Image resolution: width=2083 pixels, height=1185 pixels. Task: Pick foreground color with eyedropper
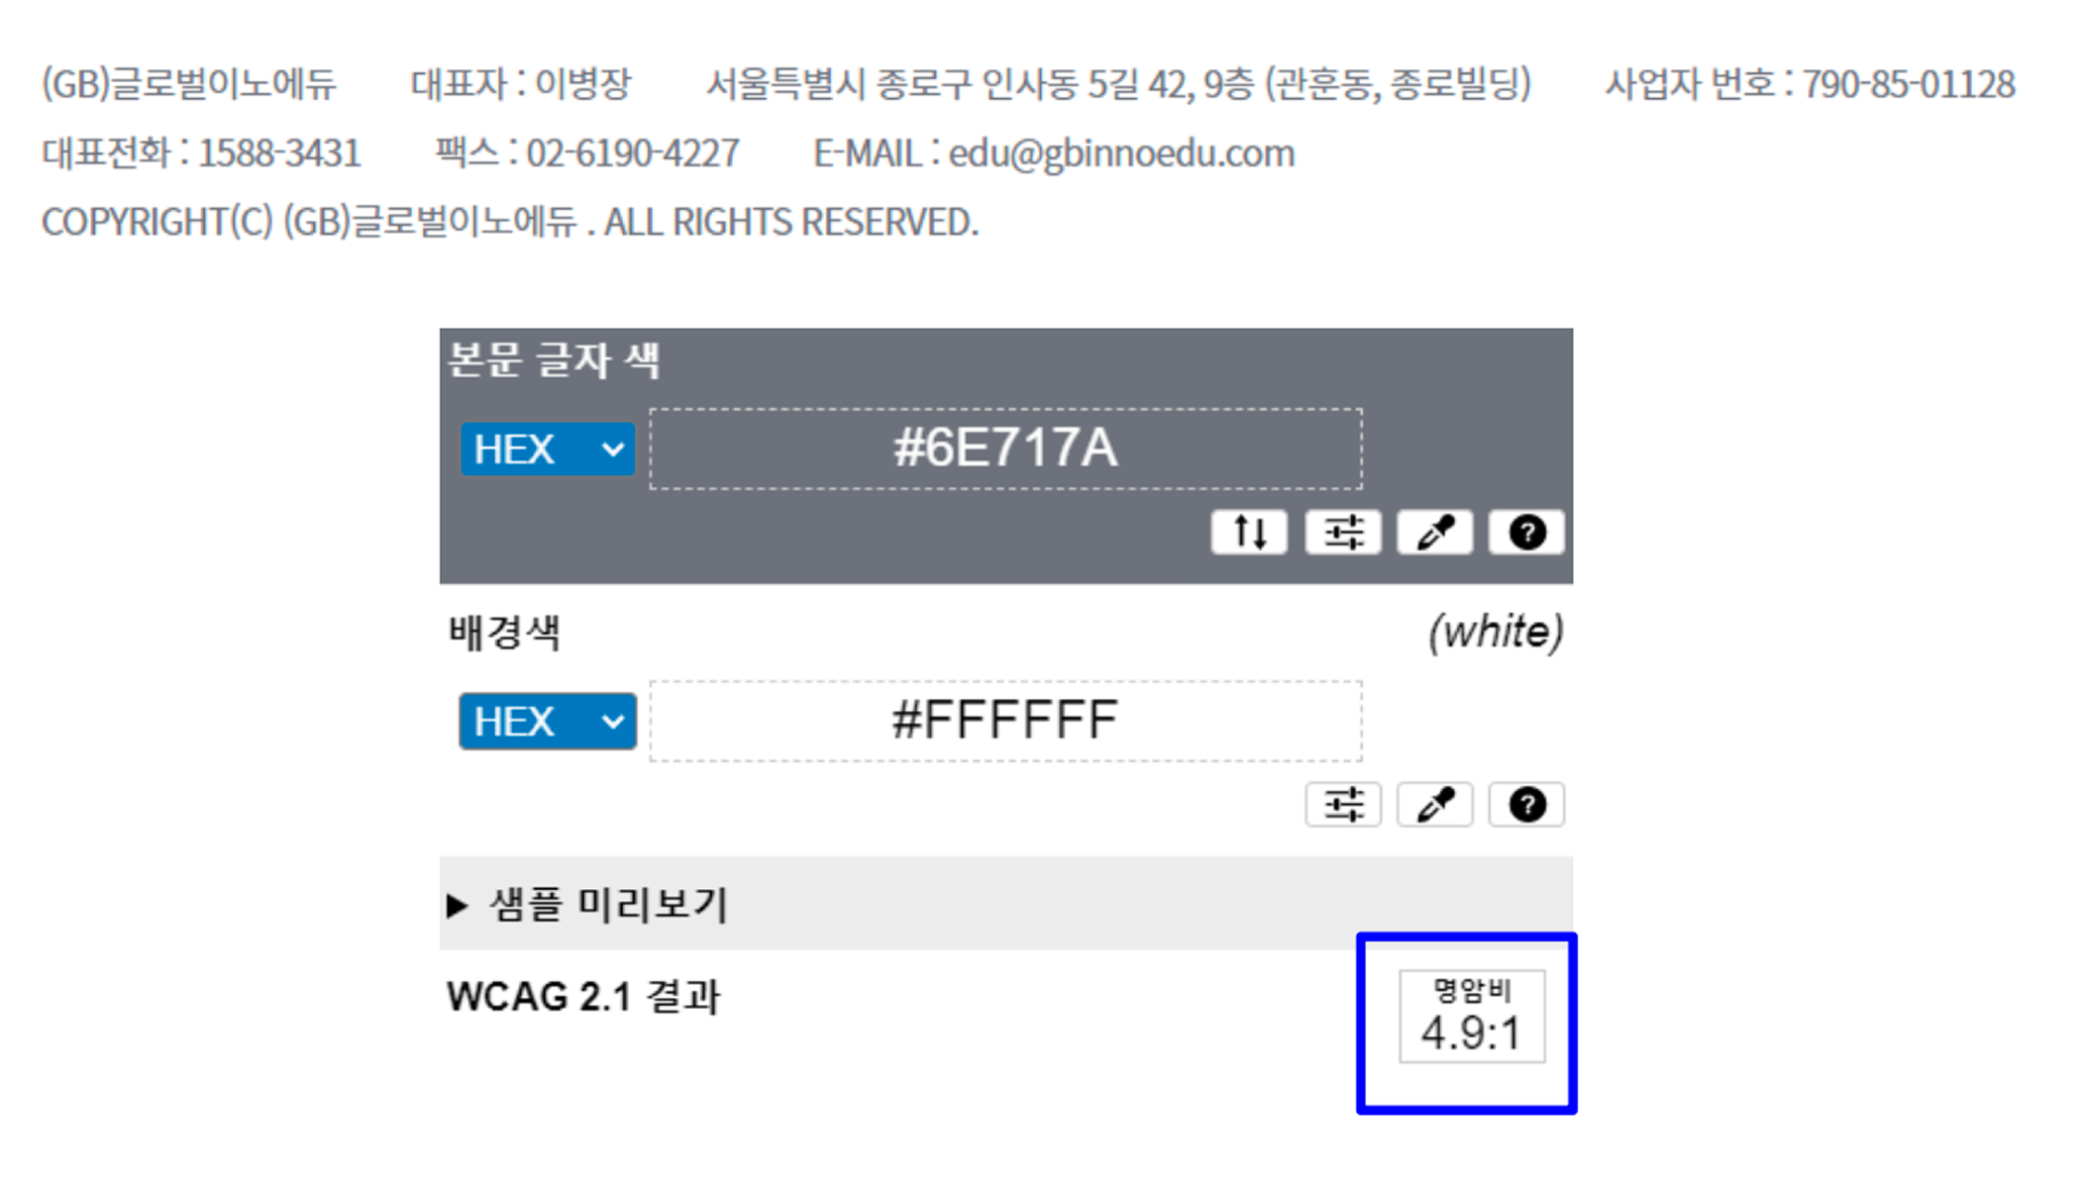pos(1434,533)
